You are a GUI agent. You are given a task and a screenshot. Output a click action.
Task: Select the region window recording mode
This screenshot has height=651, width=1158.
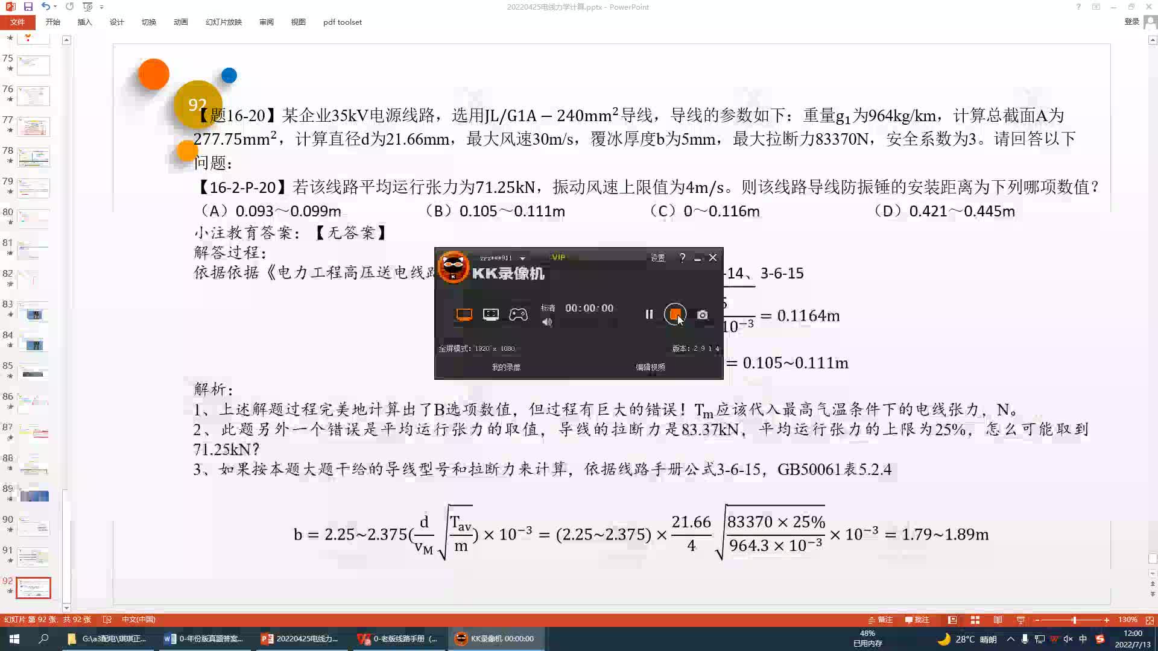click(x=491, y=315)
